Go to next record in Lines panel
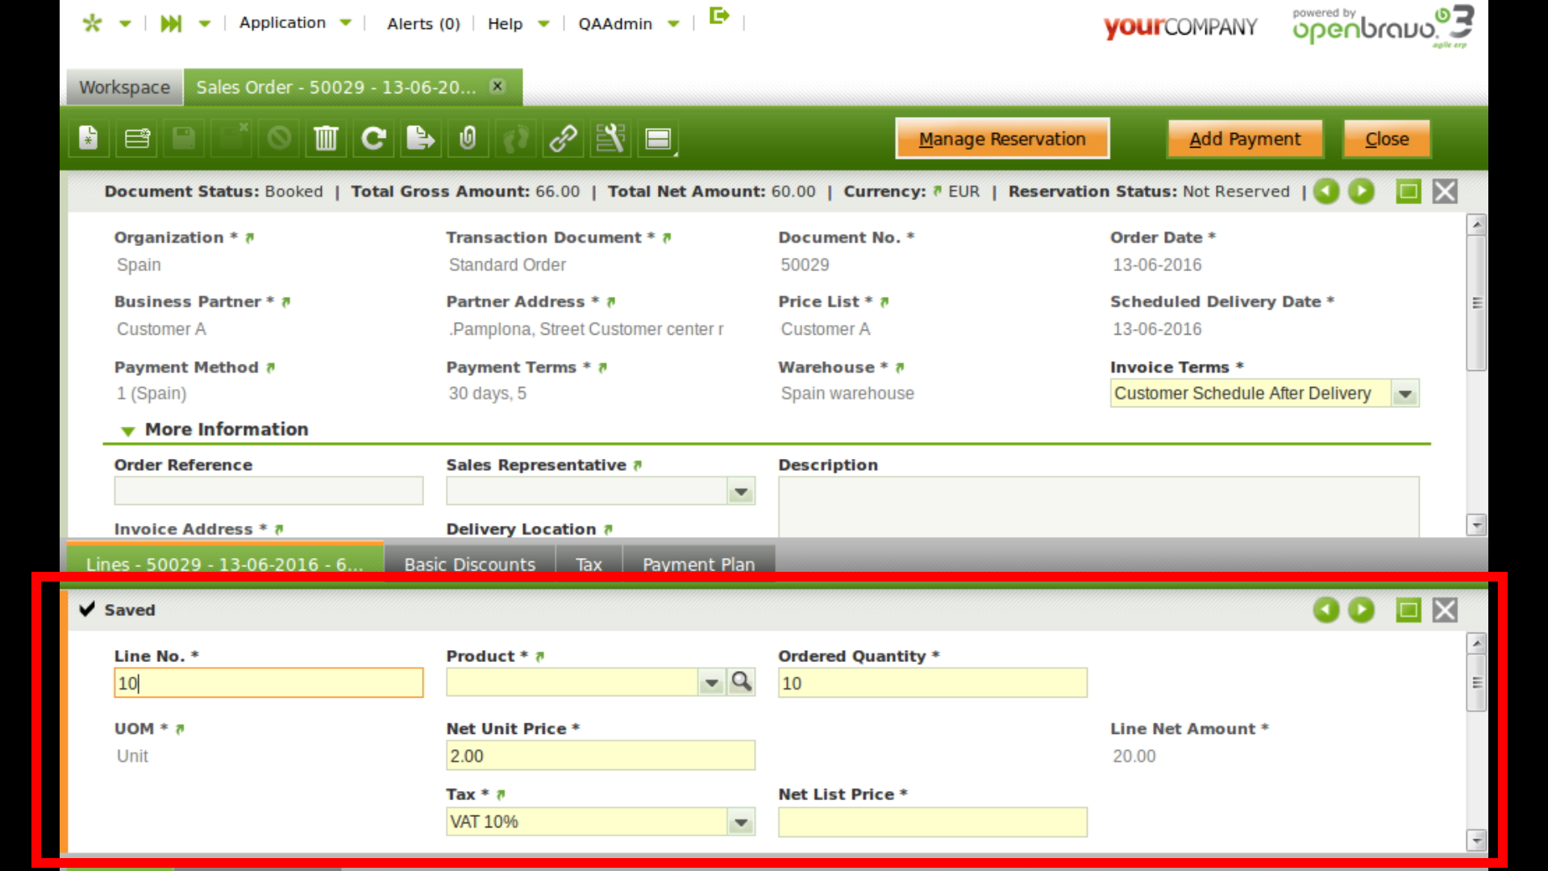 [1362, 611]
